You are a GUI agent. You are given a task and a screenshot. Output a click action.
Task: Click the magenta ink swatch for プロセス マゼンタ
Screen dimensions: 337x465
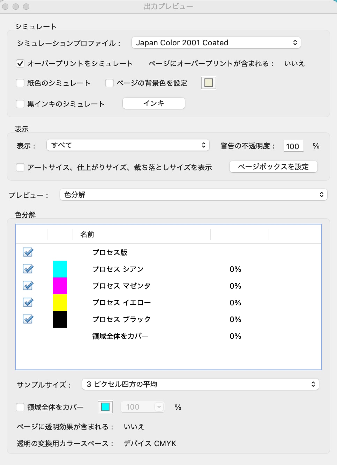[60, 286]
